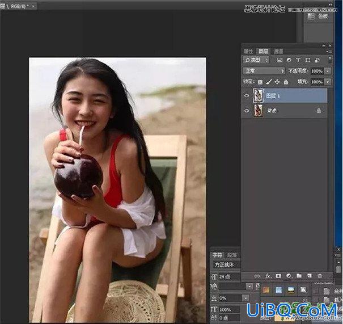Toggle lock transparent pixels
Viewport: 343px width, 324px height.
click(260, 82)
